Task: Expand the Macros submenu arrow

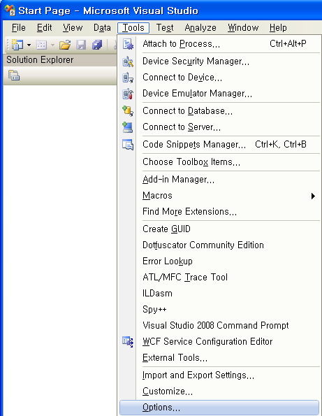Action: point(313,196)
